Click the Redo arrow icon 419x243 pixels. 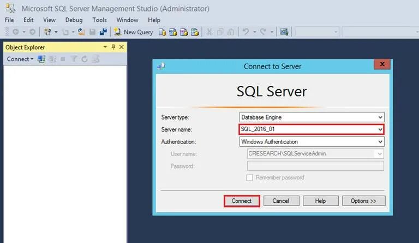(x=263, y=32)
